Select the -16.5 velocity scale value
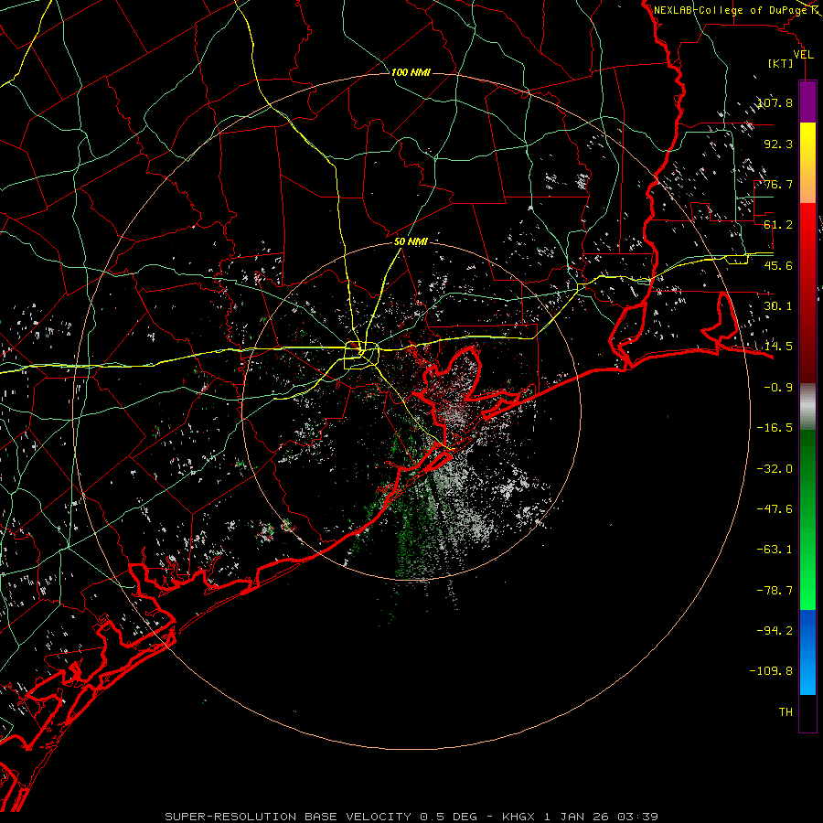823x823 pixels. (x=775, y=428)
